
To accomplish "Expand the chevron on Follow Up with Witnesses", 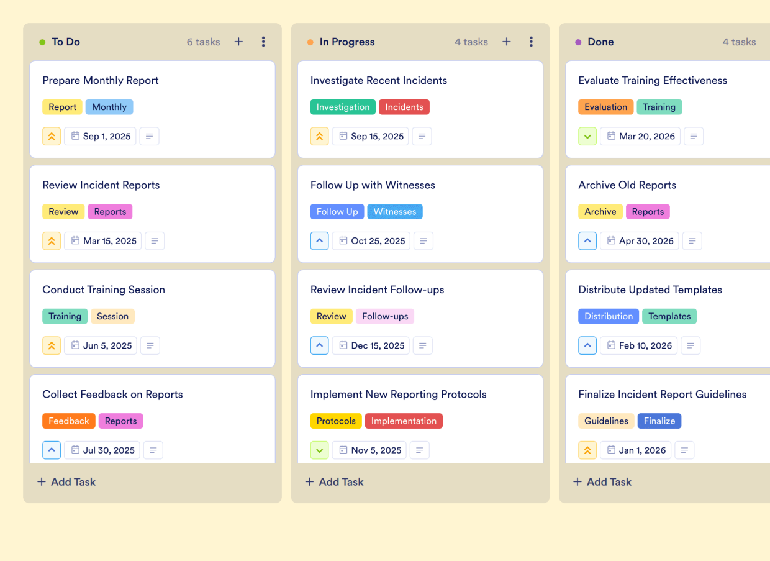I will tap(319, 240).
